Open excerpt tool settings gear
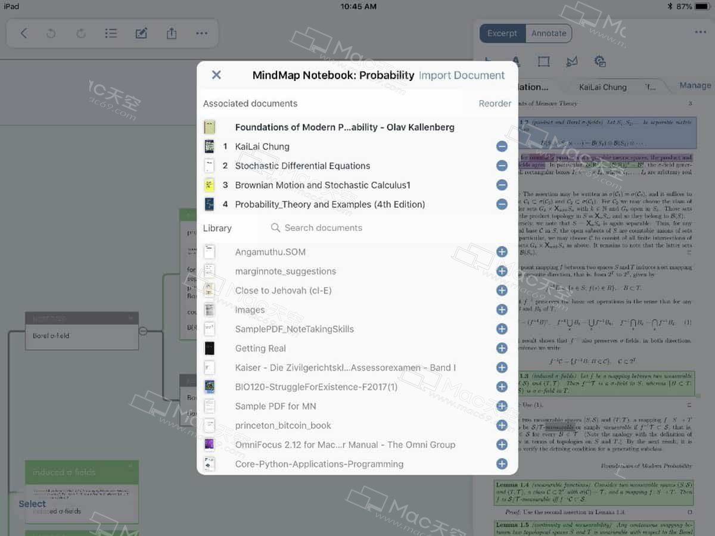715x536 pixels. point(600,61)
